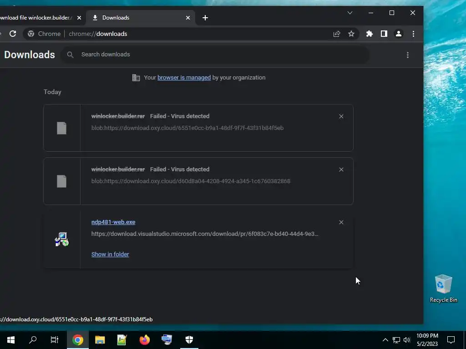Open File Explorer from the taskbar
The width and height of the screenshot is (466, 349).
100,340
